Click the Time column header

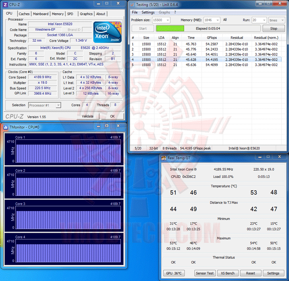click(191, 38)
